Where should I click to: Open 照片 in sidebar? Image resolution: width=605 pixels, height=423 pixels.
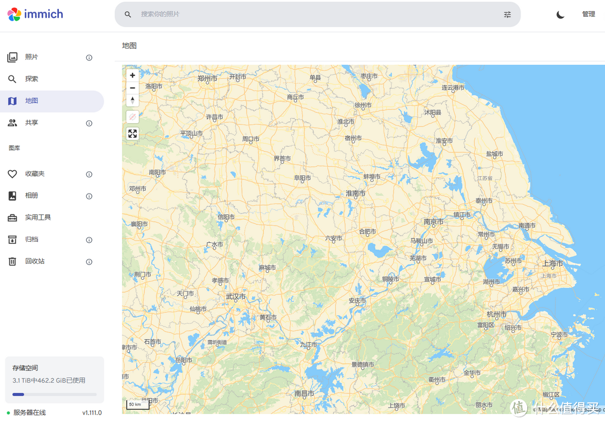pyautogui.click(x=31, y=57)
